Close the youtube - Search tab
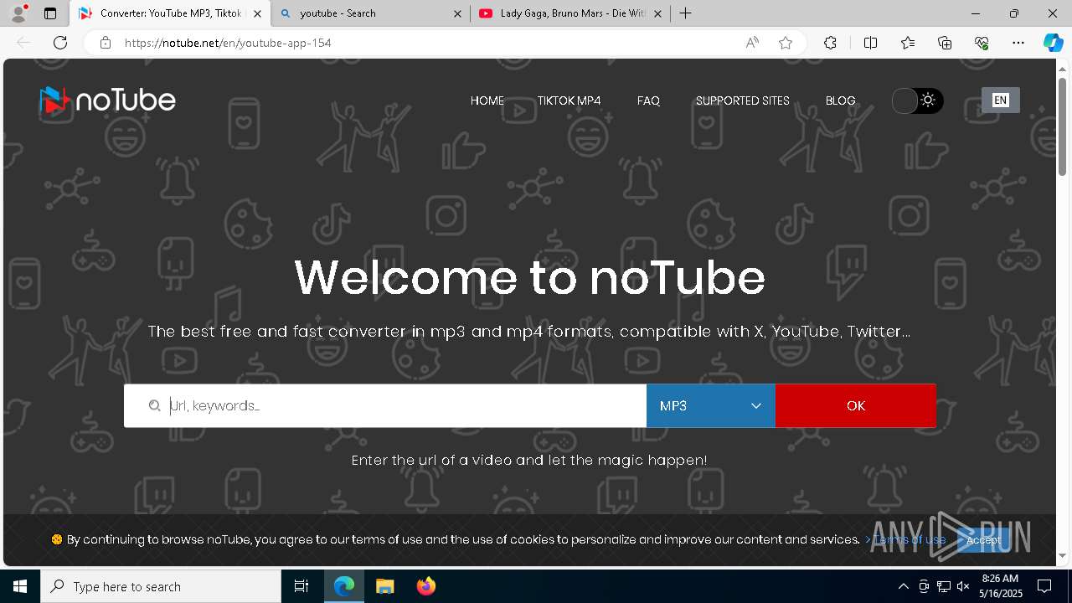 pyautogui.click(x=457, y=13)
